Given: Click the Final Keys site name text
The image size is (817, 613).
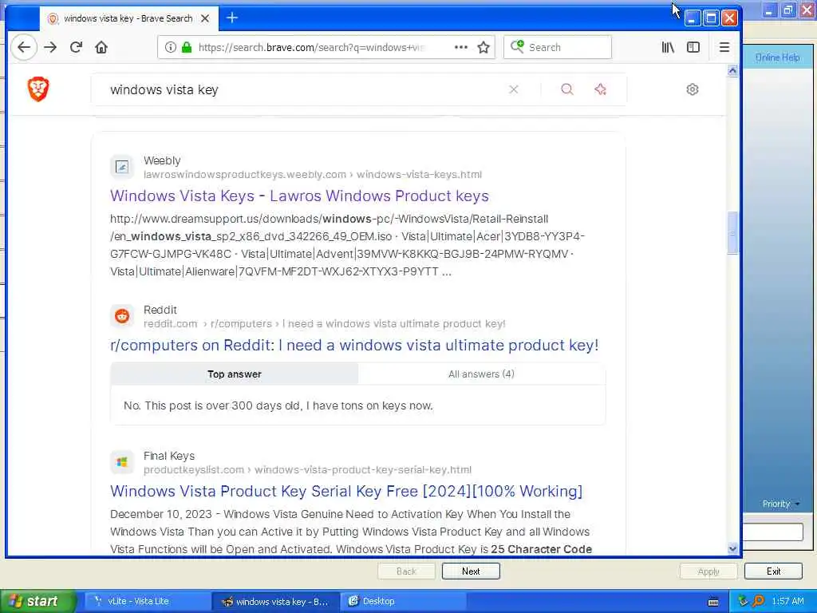Looking at the screenshot, I should (x=169, y=456).
